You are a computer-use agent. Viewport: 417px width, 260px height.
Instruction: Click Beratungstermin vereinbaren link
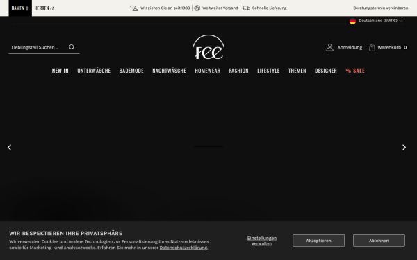pyautogui.click(x=381, y=8)
